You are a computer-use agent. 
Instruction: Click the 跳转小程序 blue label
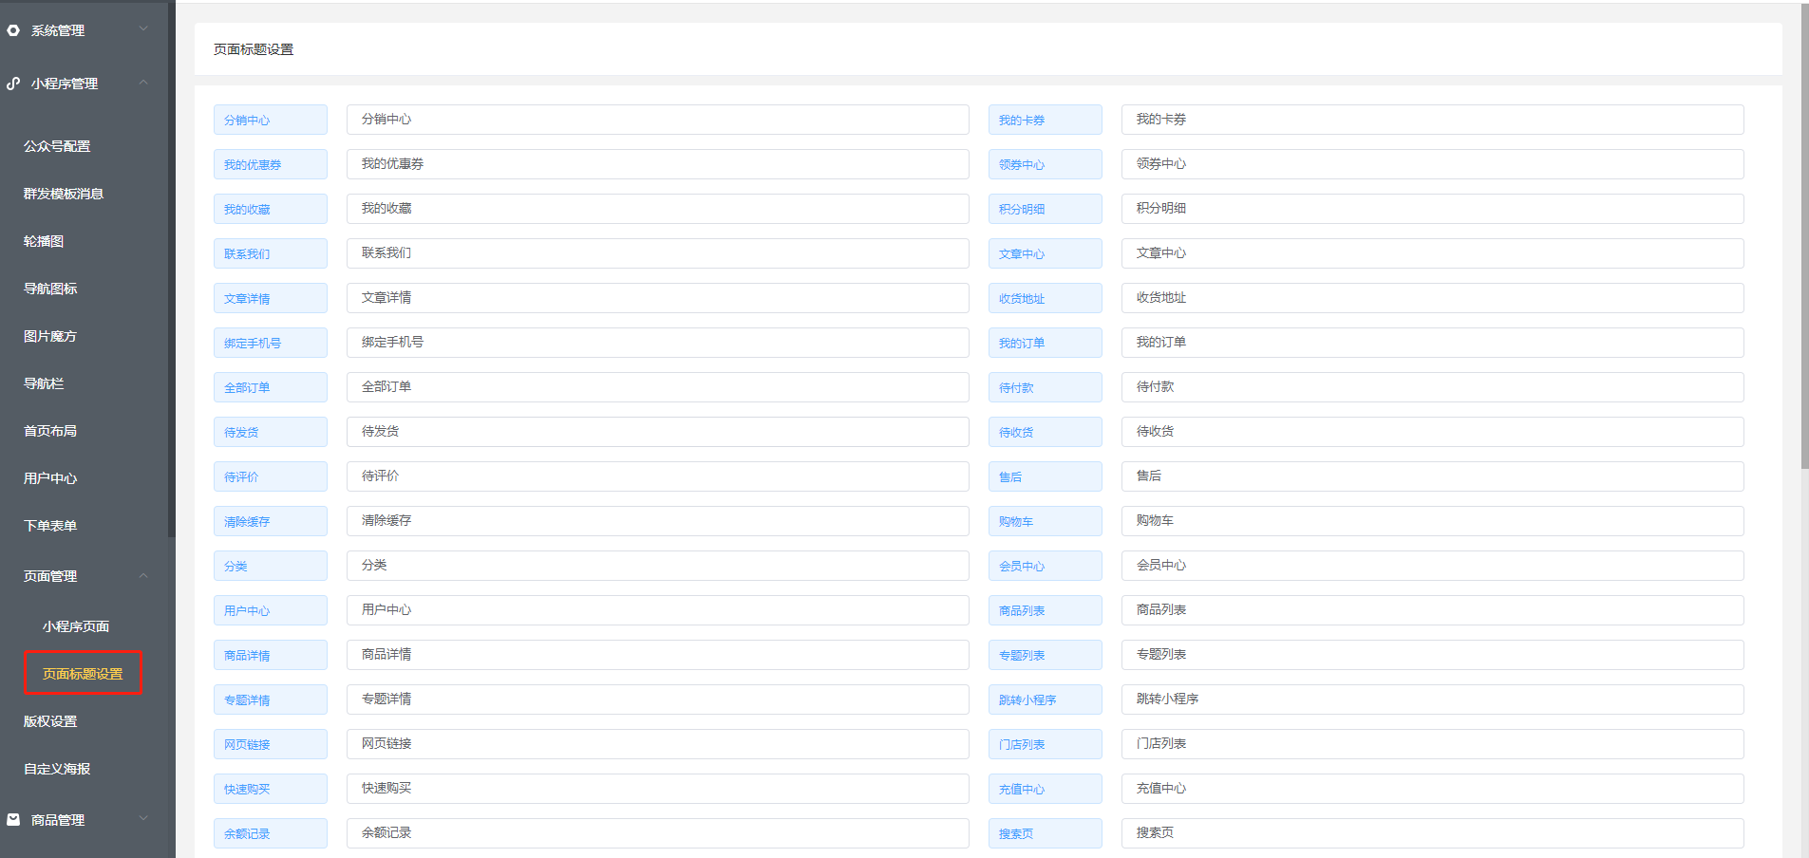pyautogui.click(x=1045, y=699)
